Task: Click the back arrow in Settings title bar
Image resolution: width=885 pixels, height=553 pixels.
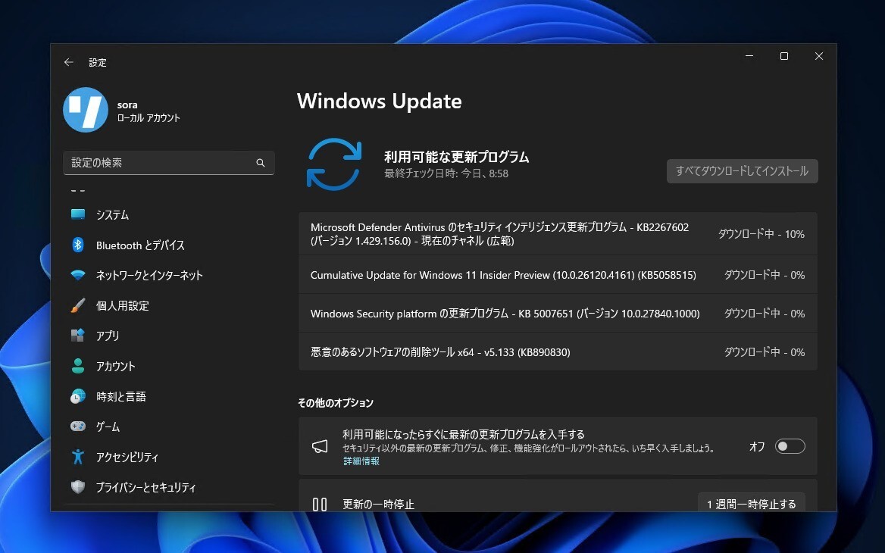Action: tap(69, 62)
